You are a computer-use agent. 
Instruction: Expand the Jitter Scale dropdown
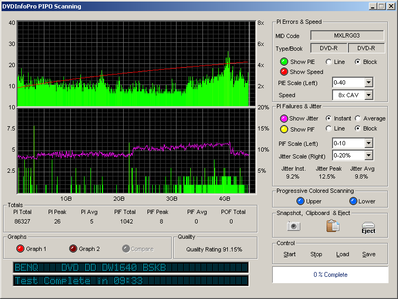(368, 155)
